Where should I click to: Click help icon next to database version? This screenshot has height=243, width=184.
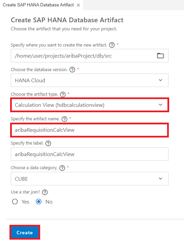pyautogui.click(x=72, y=70)
